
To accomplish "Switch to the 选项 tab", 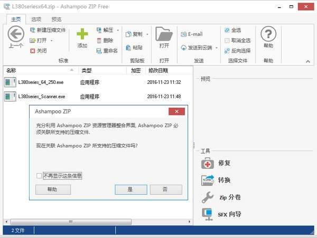I will tap(36, 20).
